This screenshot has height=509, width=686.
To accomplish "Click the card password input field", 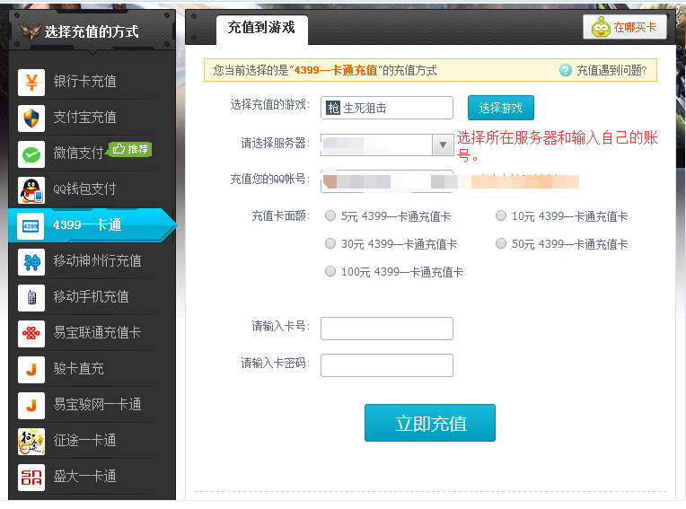I will point(387,365).
